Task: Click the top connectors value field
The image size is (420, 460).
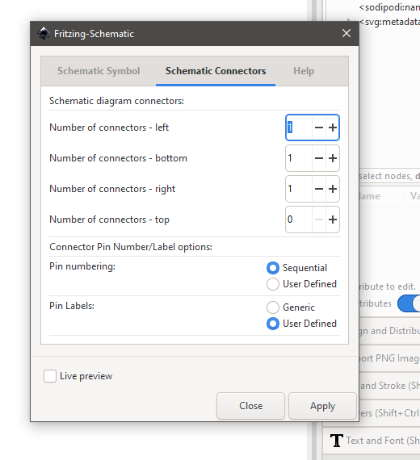Action: click(x=299, y=220)
